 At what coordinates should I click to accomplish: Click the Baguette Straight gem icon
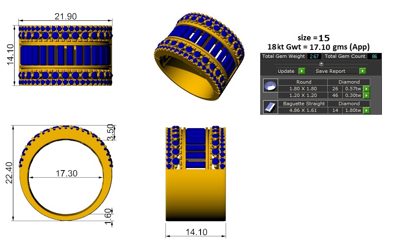(x=270, y=107)
